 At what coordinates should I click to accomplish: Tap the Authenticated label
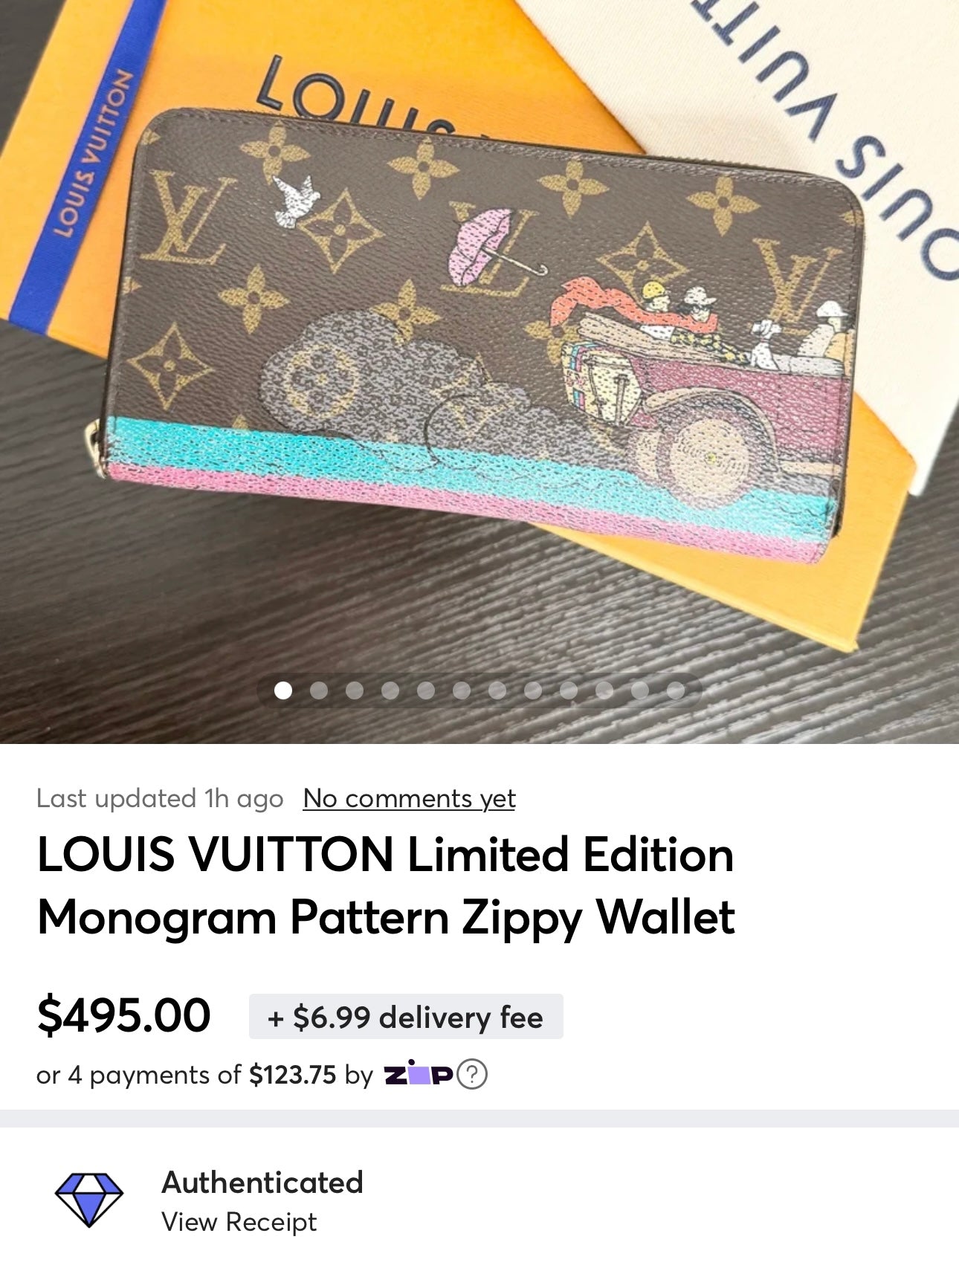pyautogui.click(x=262, y=1182)
